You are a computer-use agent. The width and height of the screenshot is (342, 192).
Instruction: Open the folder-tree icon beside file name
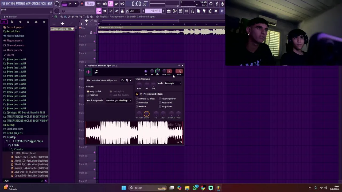(127, 80)
